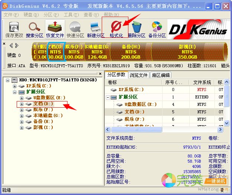Open the 分区(P) menu
Image resolution: width=232 pixels, height=195 pixels.
pyautogui.click(x=51, y=14)
